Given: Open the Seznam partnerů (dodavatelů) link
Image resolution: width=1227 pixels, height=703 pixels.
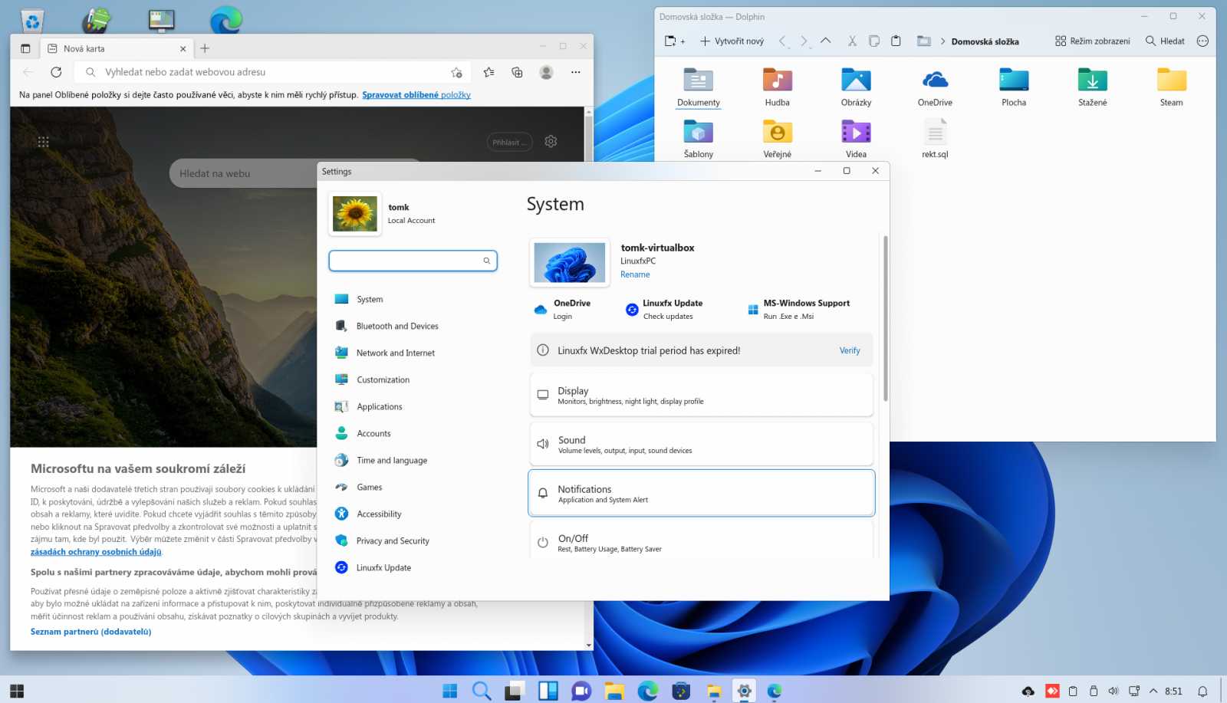Looking at the screenshot, I should [90, 632].
